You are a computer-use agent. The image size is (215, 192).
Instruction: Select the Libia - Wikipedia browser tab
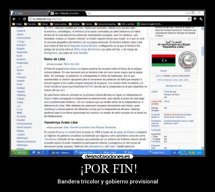pyautogui.click(x=67, y=14)
